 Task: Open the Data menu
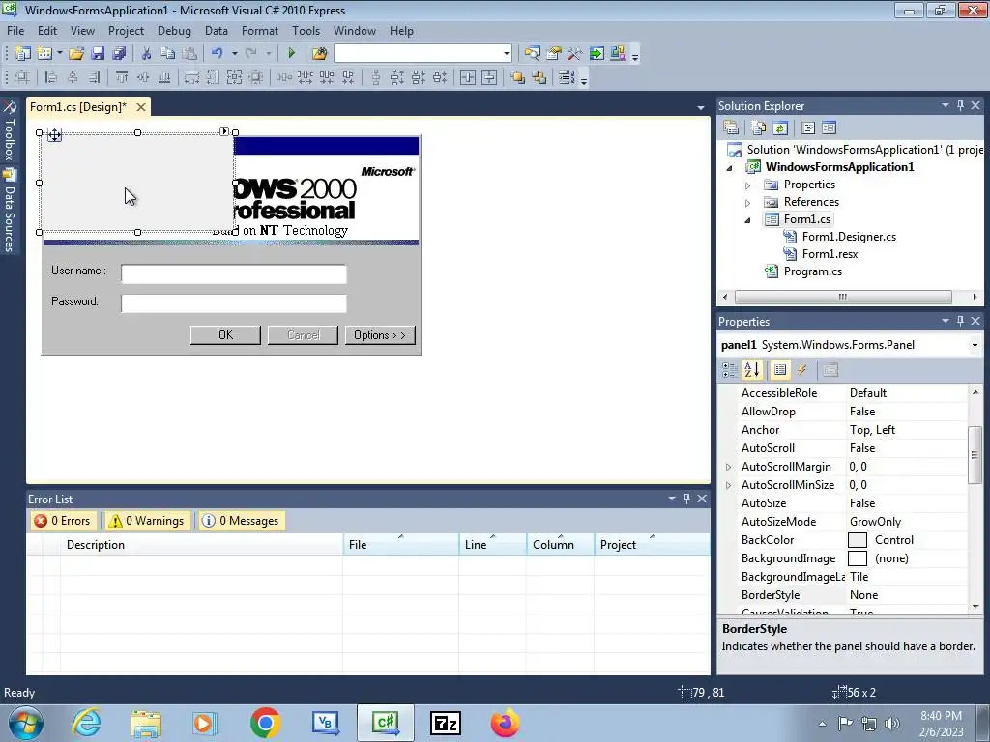[x=216, y=31]
